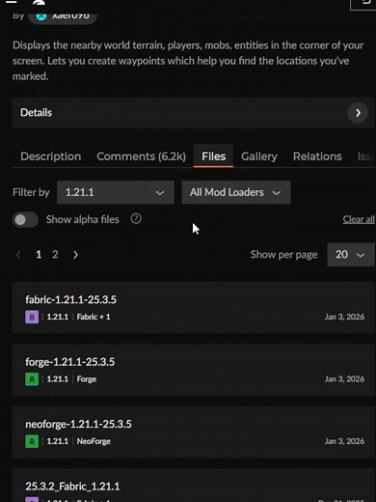Click the mod description paragraph text

point(188,61)
